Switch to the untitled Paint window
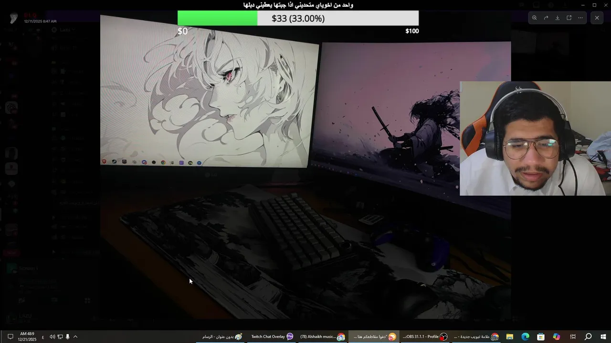The height and width of the screenshot is (343, 611). coord(221,337)
